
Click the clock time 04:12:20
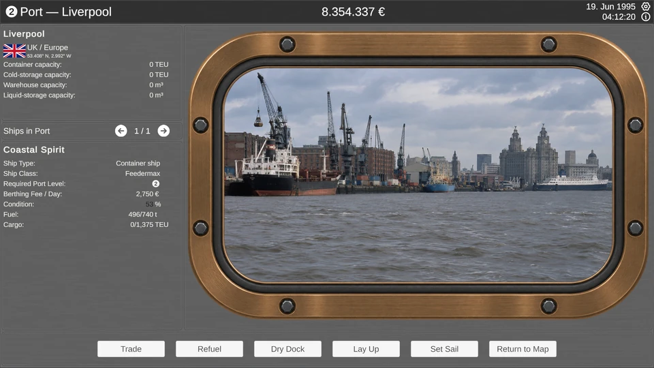coord(619,17)
